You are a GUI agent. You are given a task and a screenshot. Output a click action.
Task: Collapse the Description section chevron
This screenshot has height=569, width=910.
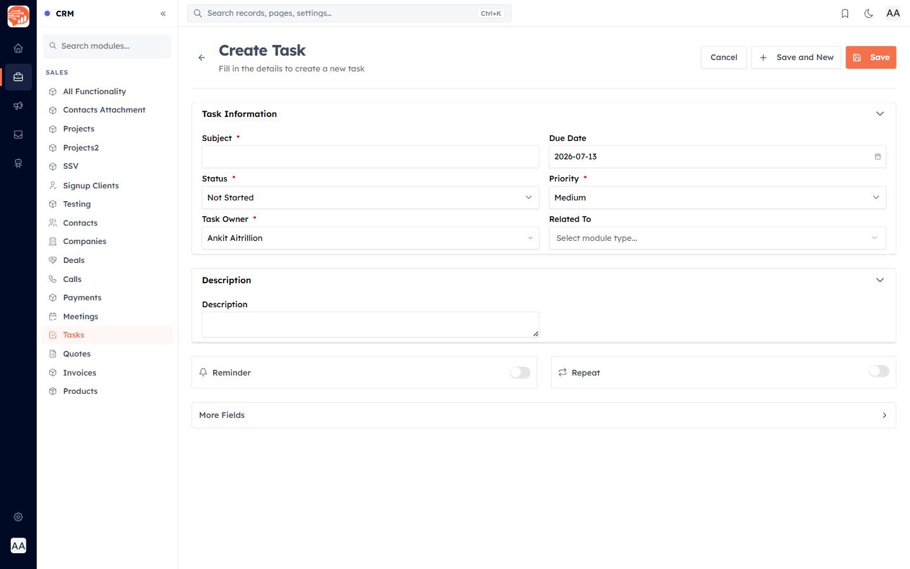click(x=880, y=280)
